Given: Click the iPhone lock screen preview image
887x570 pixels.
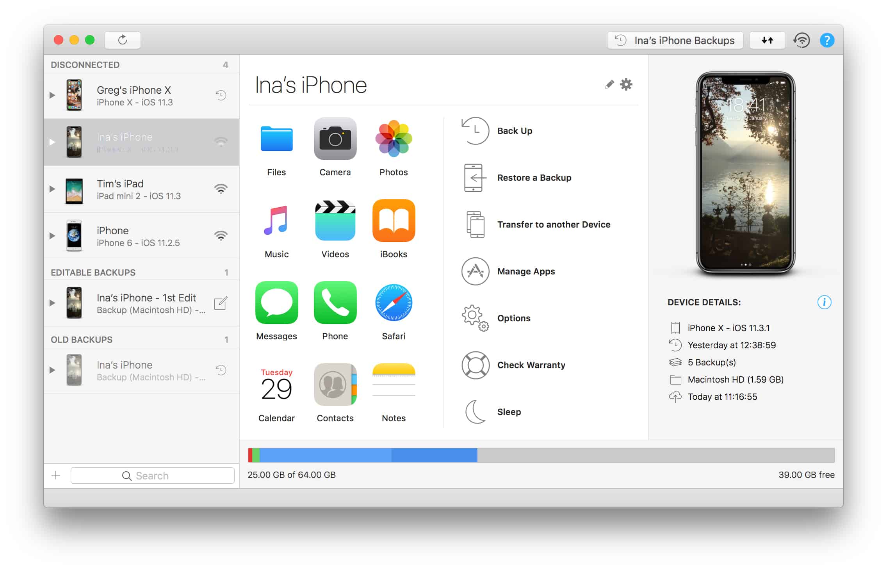Looking at the screenshot, I should pos(746,173).
